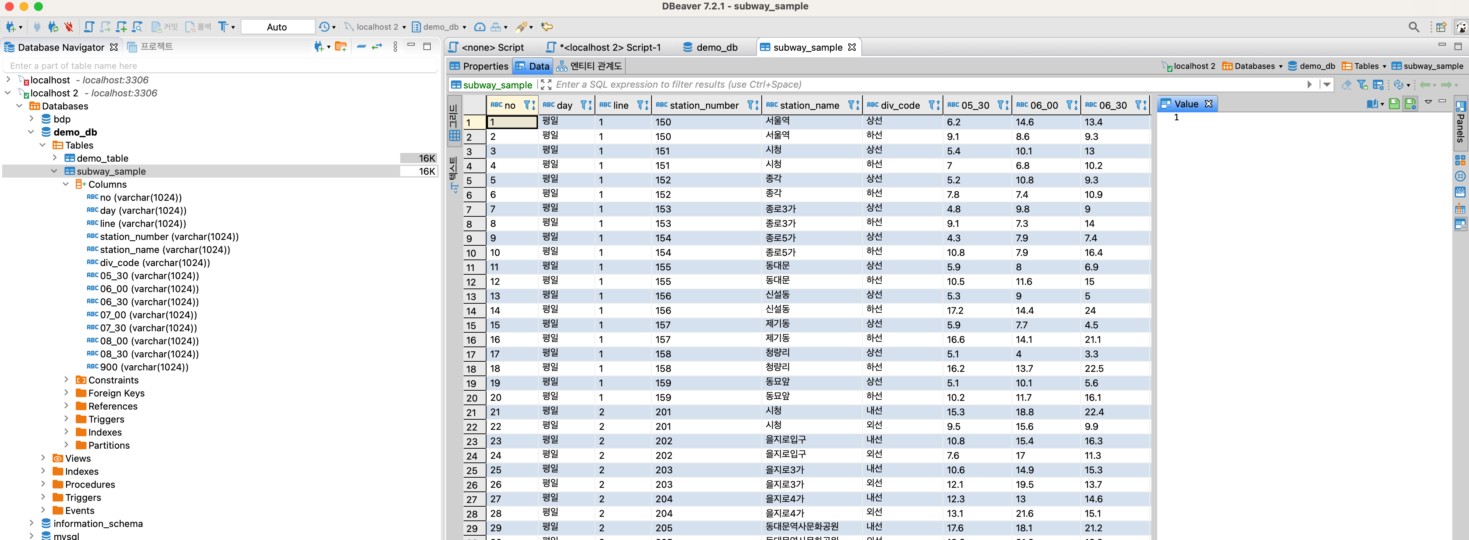
Task: Collapse the subway_sample table node
Action: (54, 171)
